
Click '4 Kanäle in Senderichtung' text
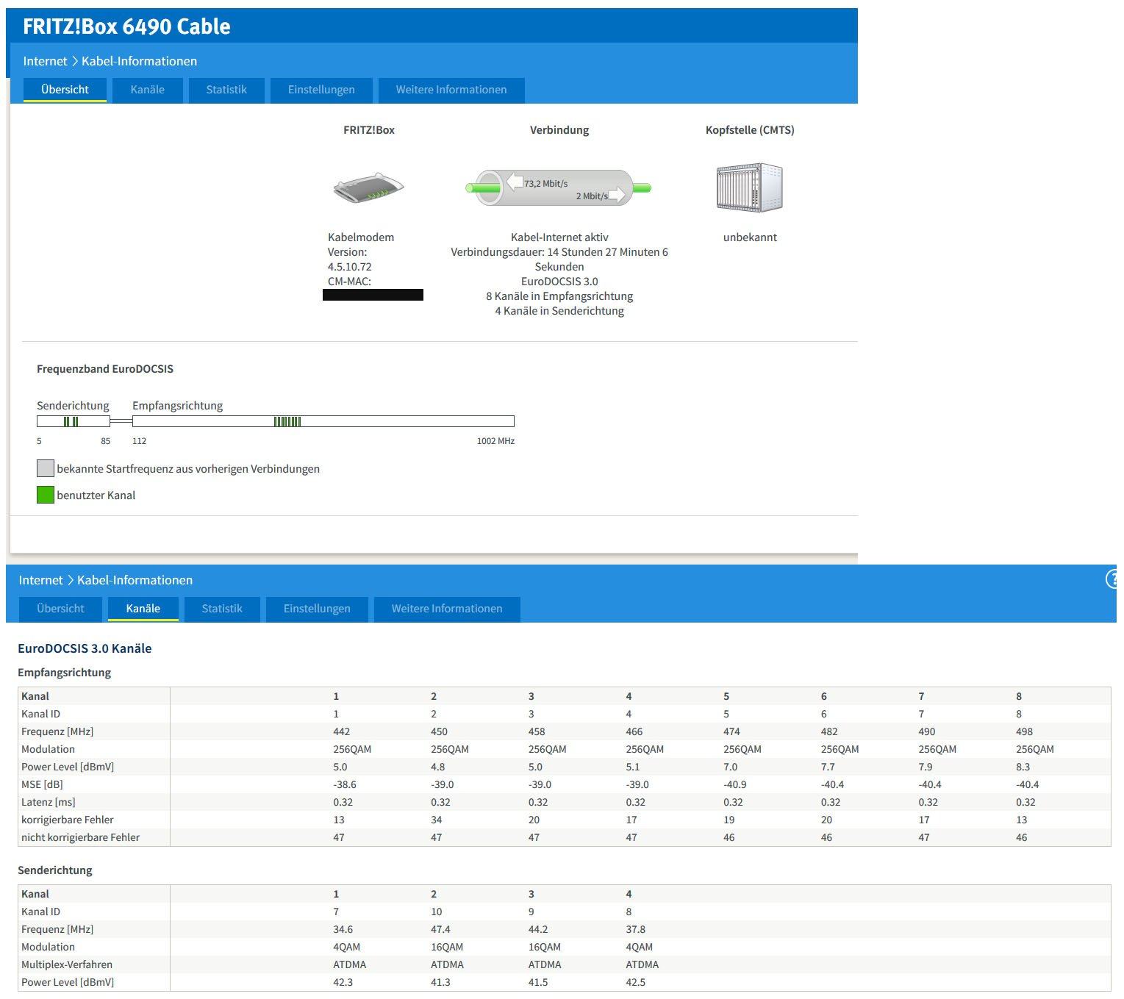pos(559,311)
